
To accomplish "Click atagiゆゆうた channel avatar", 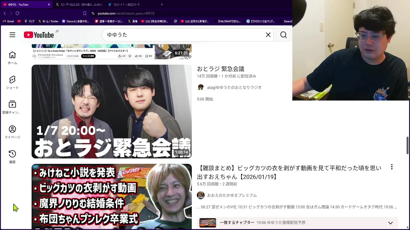I will point(201,87).
